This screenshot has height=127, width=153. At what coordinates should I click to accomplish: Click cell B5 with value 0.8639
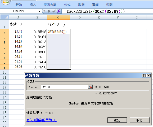point(38,47)
